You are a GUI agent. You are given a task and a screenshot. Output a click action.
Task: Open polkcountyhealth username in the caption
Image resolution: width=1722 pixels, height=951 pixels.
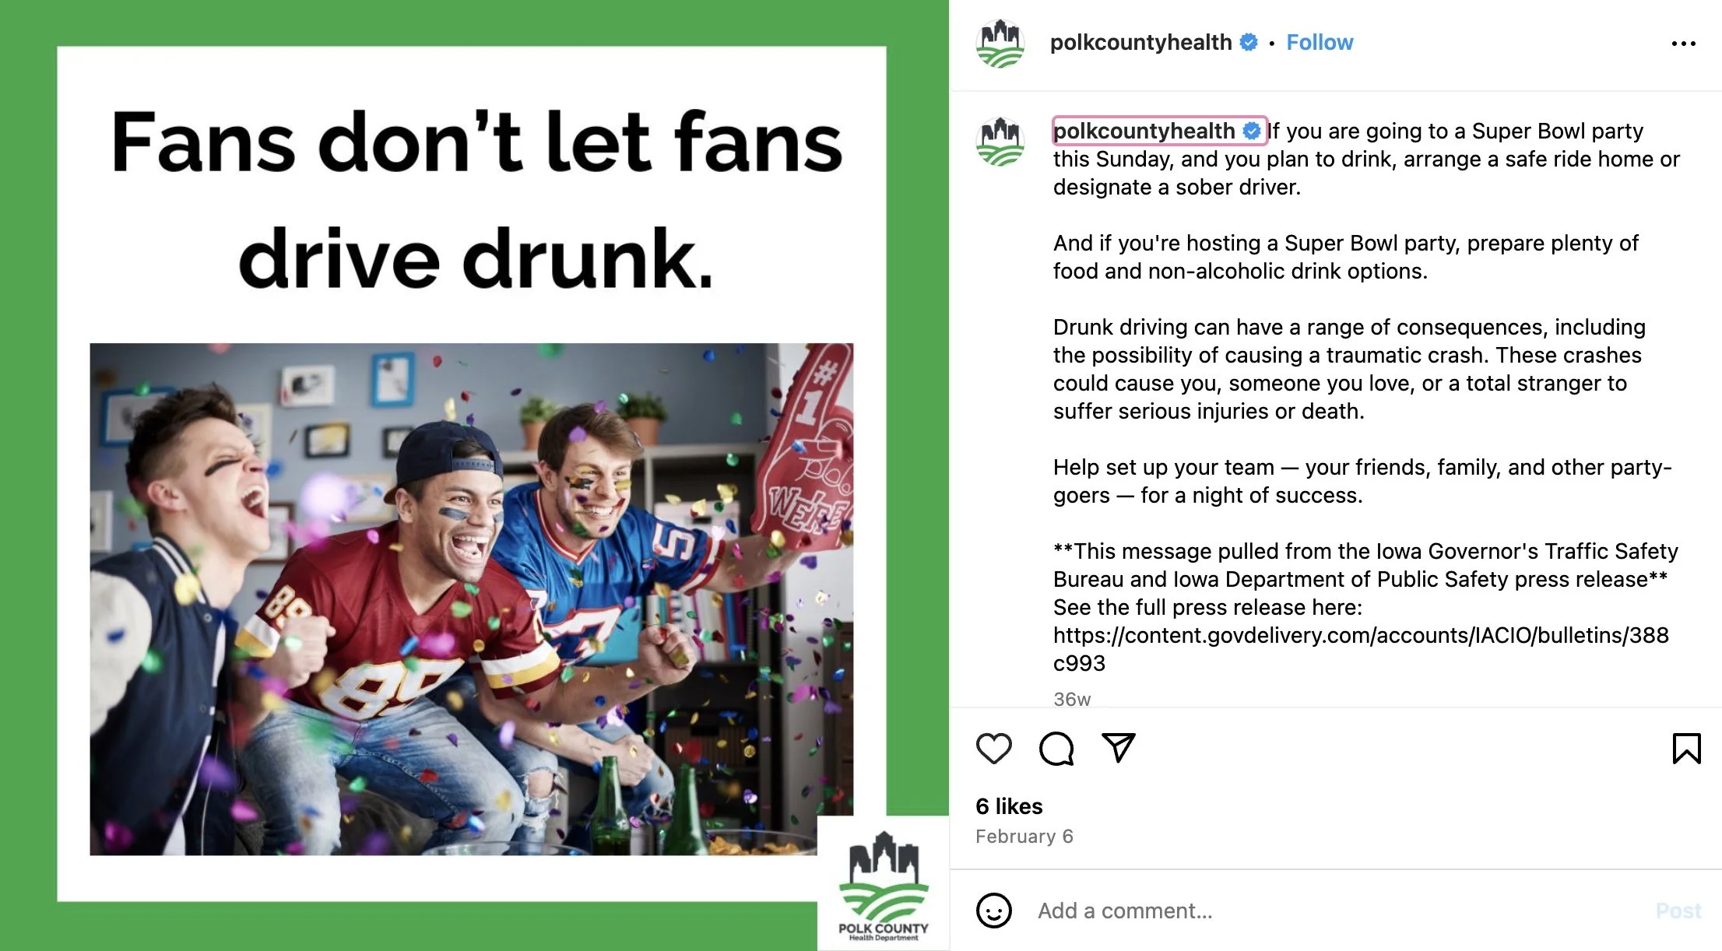(1144, 131)
